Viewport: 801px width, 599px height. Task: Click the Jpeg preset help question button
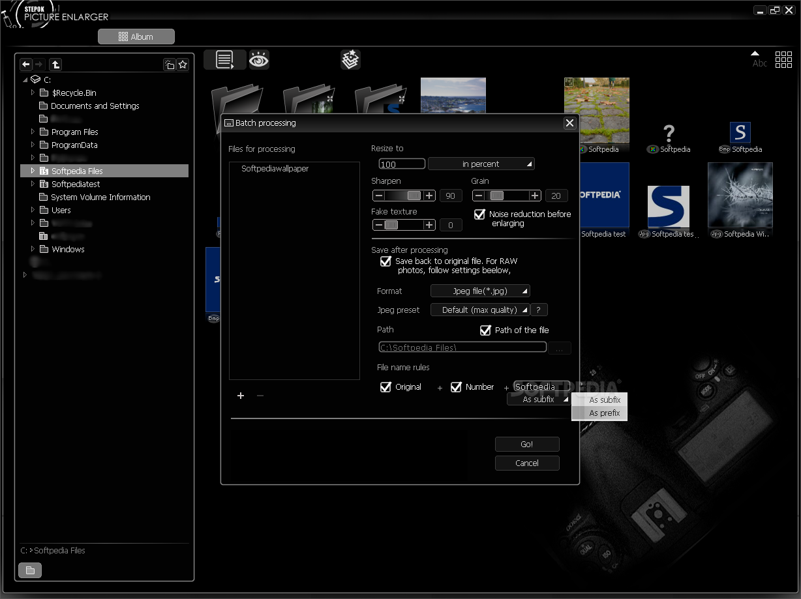[x=539, y=310]
